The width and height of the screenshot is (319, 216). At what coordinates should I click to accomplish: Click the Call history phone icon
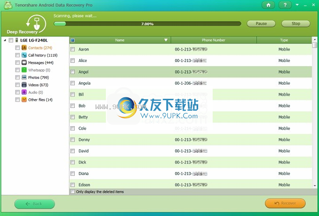(24, 55)
